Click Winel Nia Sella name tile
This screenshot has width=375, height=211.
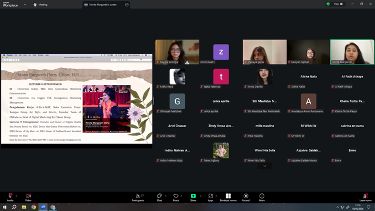[265, 151]
